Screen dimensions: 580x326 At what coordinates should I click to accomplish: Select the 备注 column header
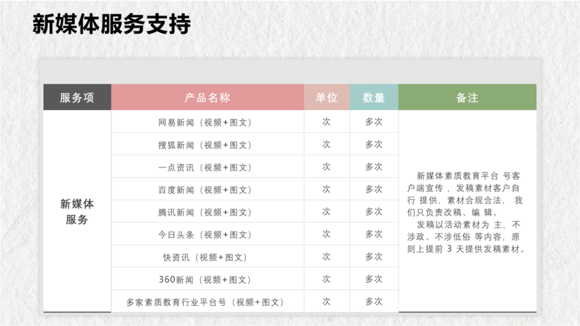click(x=467, y=97)
